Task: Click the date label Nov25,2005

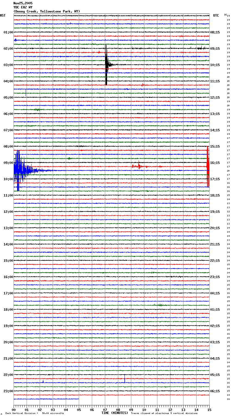Action: pos(23,3)
